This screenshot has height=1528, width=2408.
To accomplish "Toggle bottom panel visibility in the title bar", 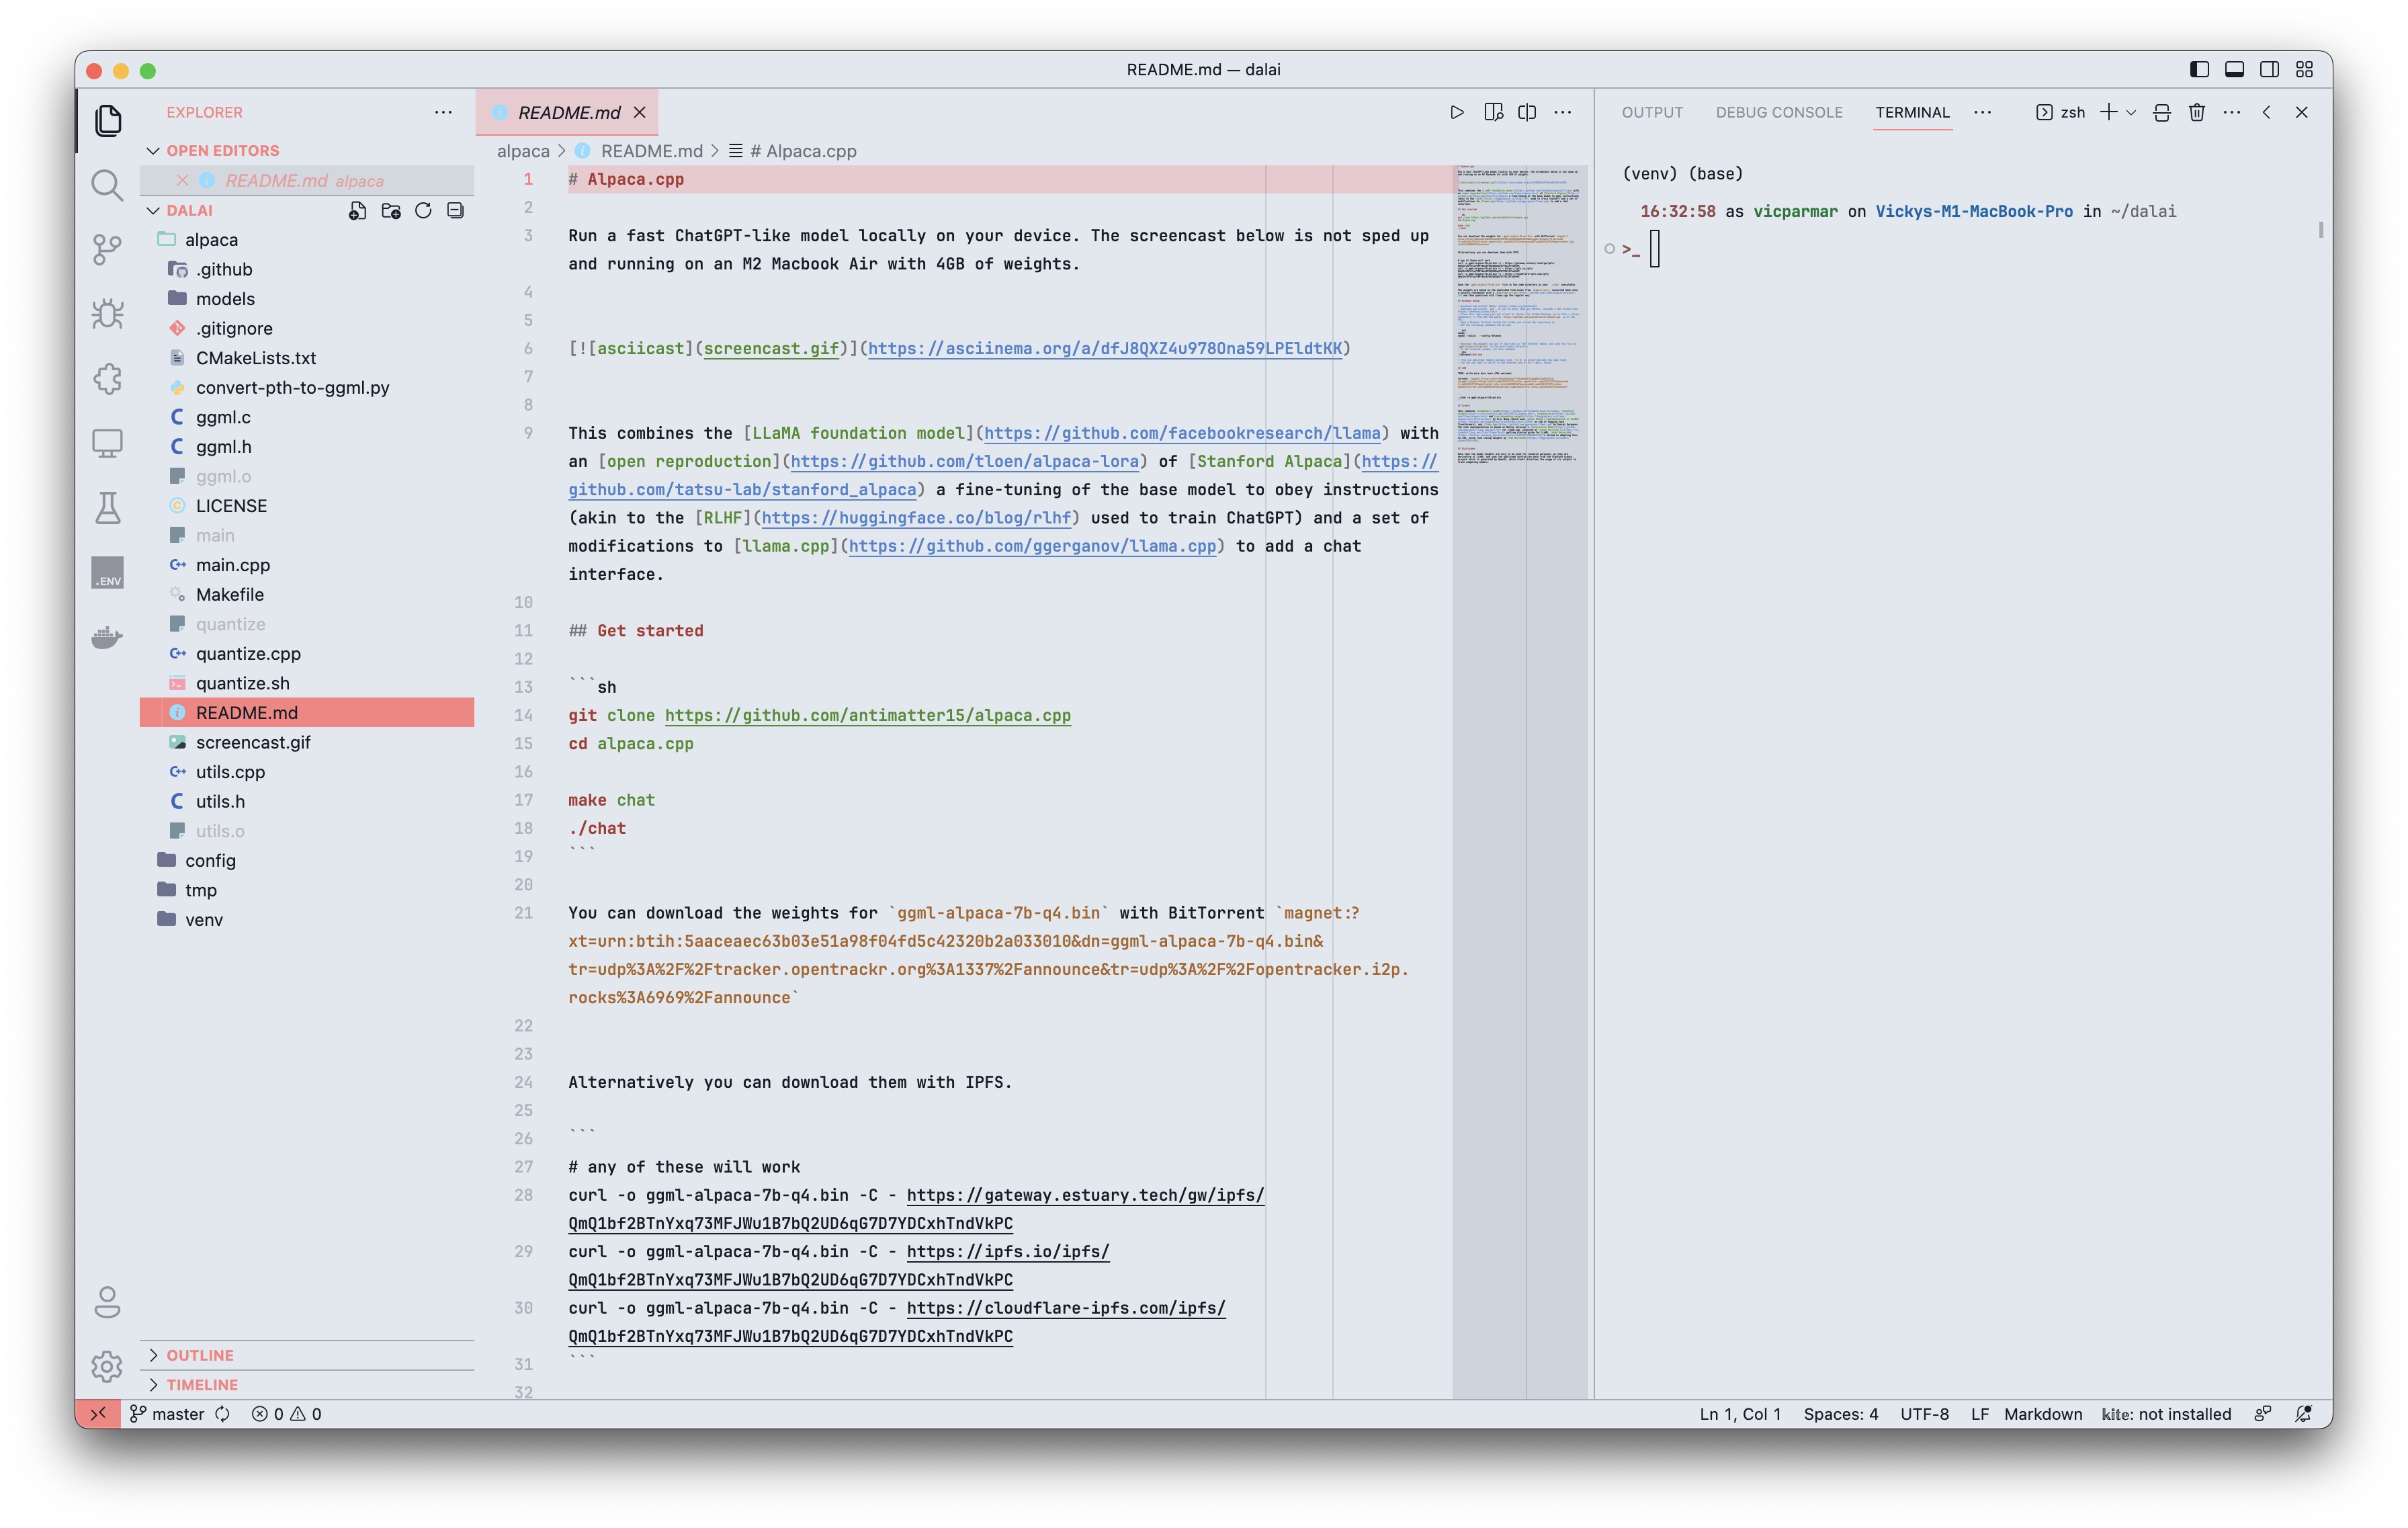I will [x=2234, y=69].
